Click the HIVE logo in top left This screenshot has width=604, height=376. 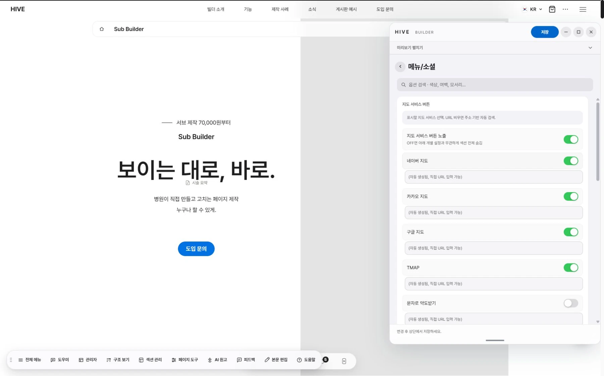pos(17,9)
